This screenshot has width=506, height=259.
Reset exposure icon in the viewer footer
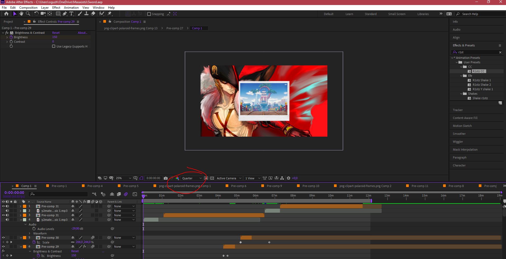(x=289, y=178)
